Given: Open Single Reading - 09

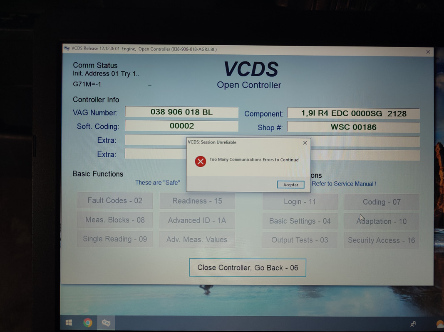Looking at the screenshot, I should point(115,239).
